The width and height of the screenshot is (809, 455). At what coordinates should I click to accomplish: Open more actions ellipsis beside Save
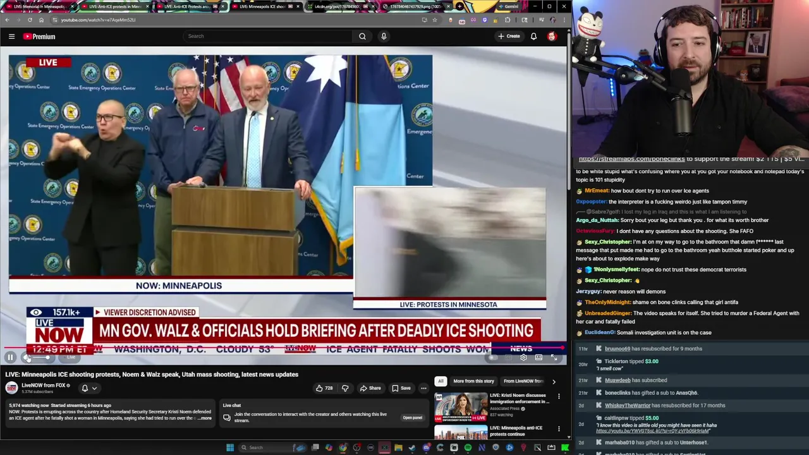[x=423, y=388]
